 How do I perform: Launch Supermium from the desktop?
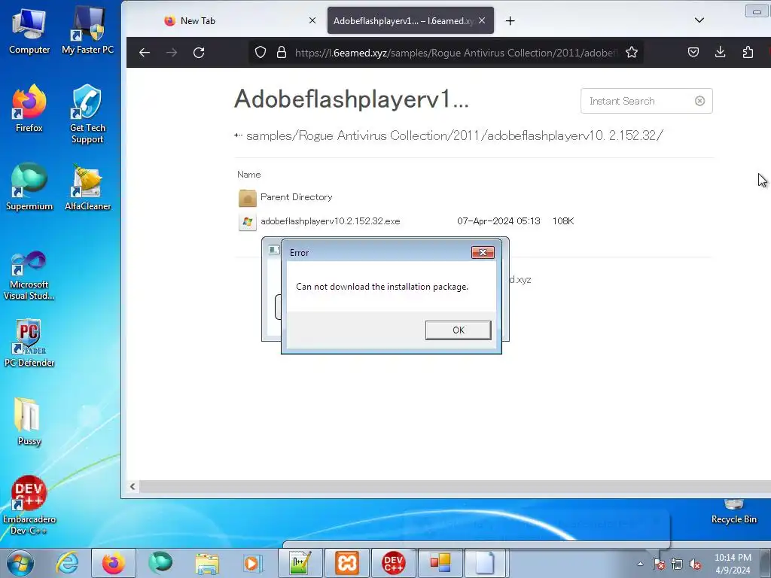(29, 187)
